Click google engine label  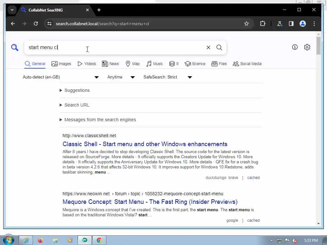(x=232, y=220)
